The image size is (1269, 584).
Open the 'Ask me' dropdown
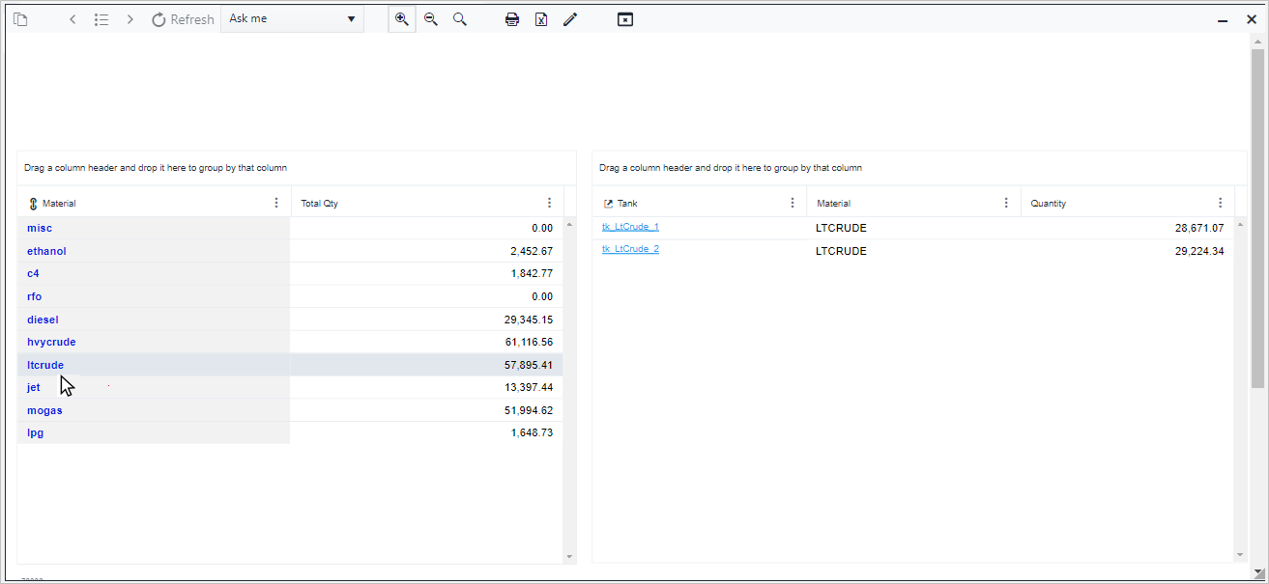coord(292,19)
